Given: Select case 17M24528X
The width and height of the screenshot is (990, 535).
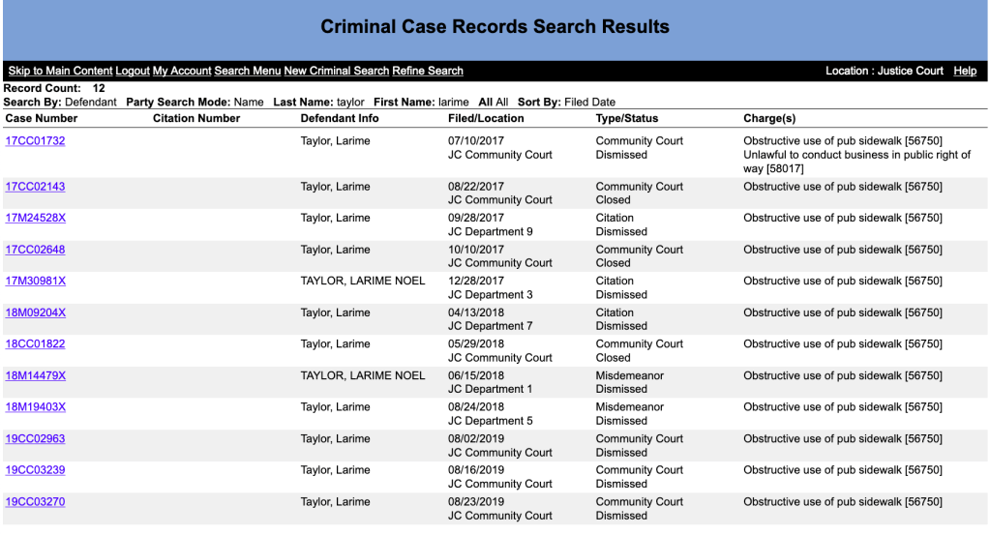Looking at the screenshot, I should 35,219.
